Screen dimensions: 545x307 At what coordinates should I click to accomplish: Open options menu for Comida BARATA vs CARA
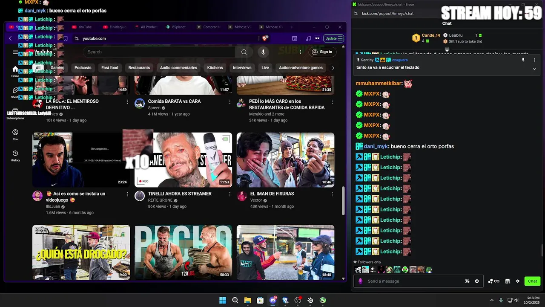pyautogui.click(x=230, y=102)
